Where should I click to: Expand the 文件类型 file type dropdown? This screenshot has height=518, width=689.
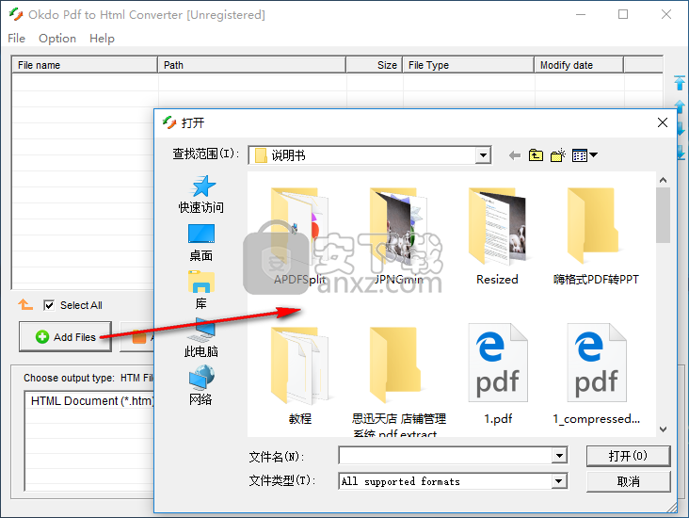click(x=559, y=481)
